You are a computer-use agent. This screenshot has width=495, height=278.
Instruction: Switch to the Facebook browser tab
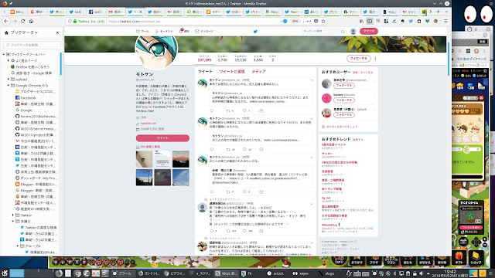tap(96, 12)
